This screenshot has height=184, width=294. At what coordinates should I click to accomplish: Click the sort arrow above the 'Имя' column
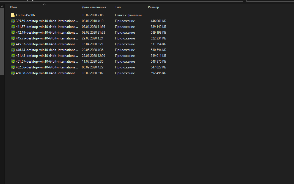pos(45,4)
